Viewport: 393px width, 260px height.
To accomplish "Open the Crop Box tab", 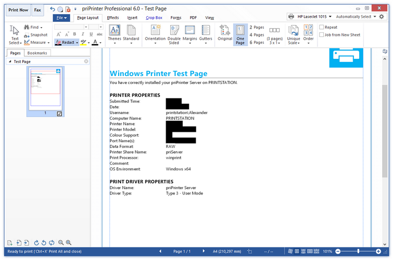I will coord(154,18).
